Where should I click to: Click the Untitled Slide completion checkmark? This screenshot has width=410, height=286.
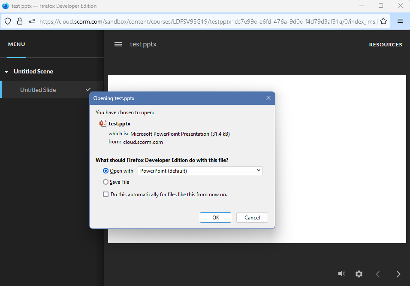[x=88, y=90]
